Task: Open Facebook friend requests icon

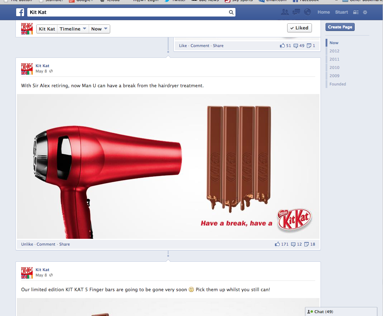Action: pos(285,12)
